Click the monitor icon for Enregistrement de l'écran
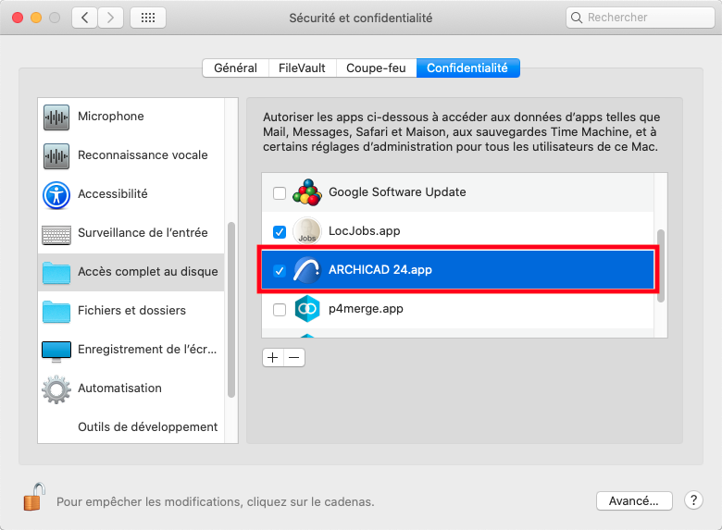 (56, 351)
